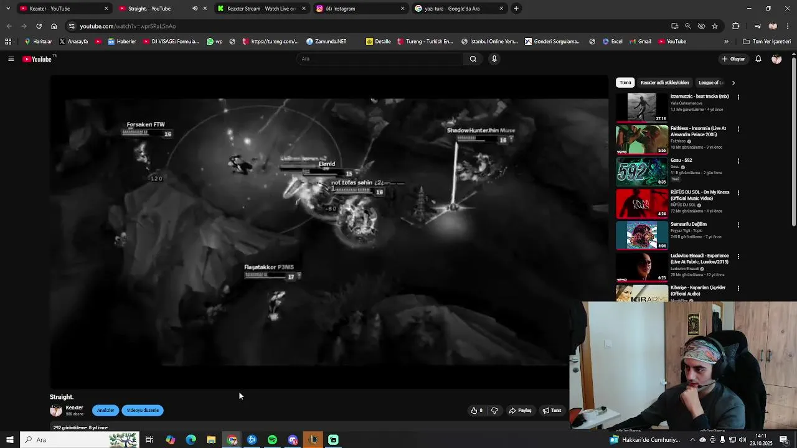The height and width of the screenshot is (448, 797).
Task: Open the page zoom magnifier icon
Action: (x=688, y=26)
